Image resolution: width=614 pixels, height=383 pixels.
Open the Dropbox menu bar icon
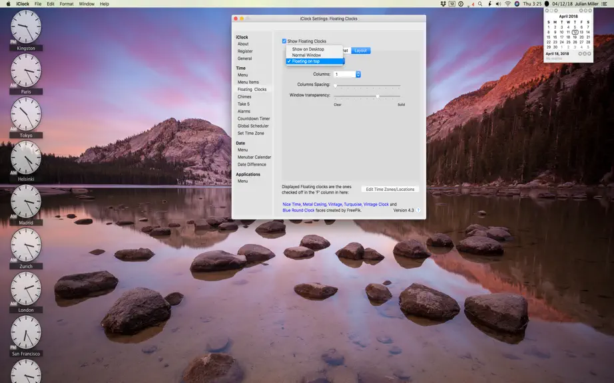[443, 4]
